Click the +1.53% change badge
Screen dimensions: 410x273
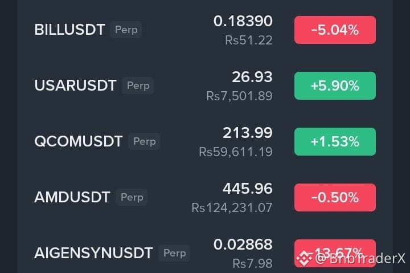point(335,141)
